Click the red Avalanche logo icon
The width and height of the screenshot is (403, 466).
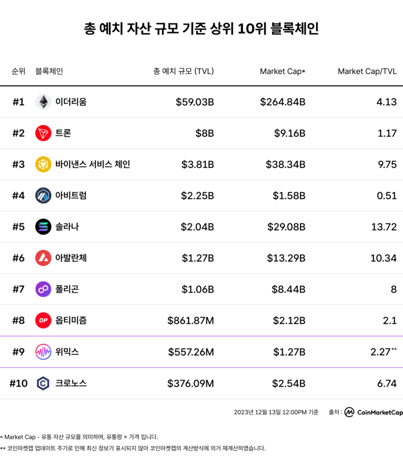[x=43, y=258]
